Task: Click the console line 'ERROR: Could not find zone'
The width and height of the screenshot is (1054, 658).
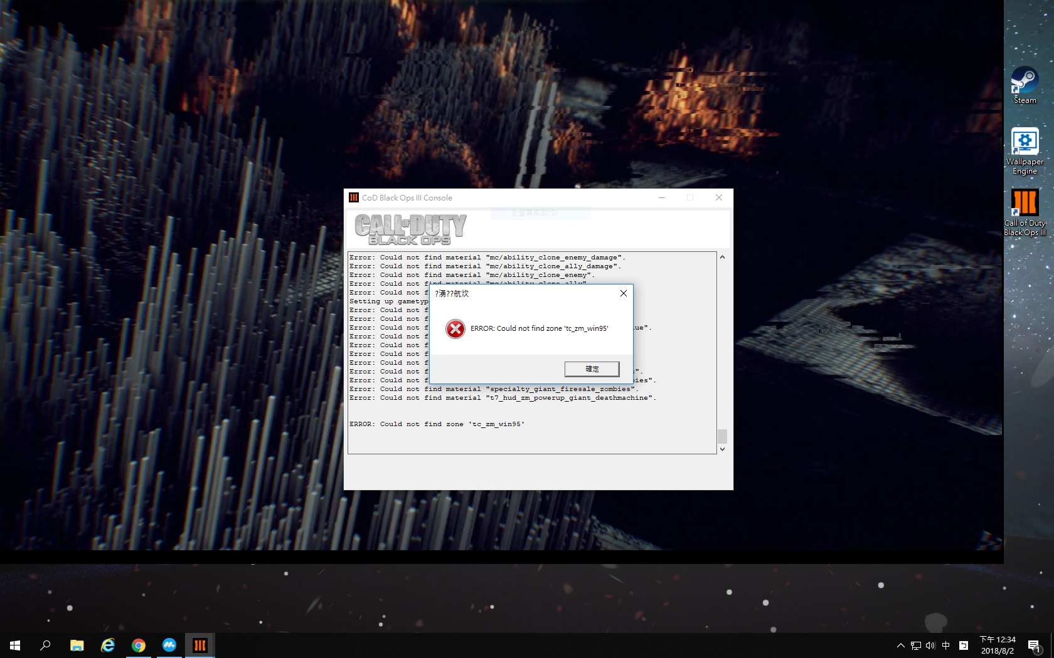Action: (437, 424)
